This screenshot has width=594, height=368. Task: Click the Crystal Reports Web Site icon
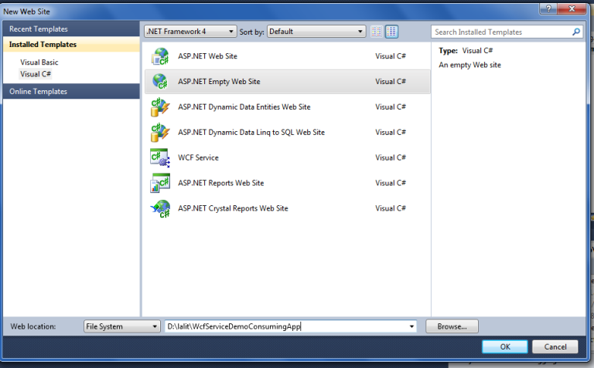coord(160,208)
